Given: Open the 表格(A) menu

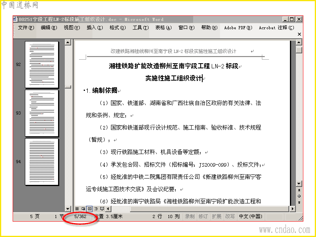Looking at the screenshot, I should point(164,28).
